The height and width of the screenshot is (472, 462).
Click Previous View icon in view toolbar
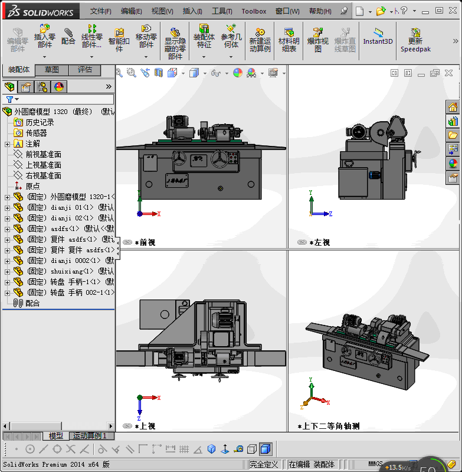145,73
